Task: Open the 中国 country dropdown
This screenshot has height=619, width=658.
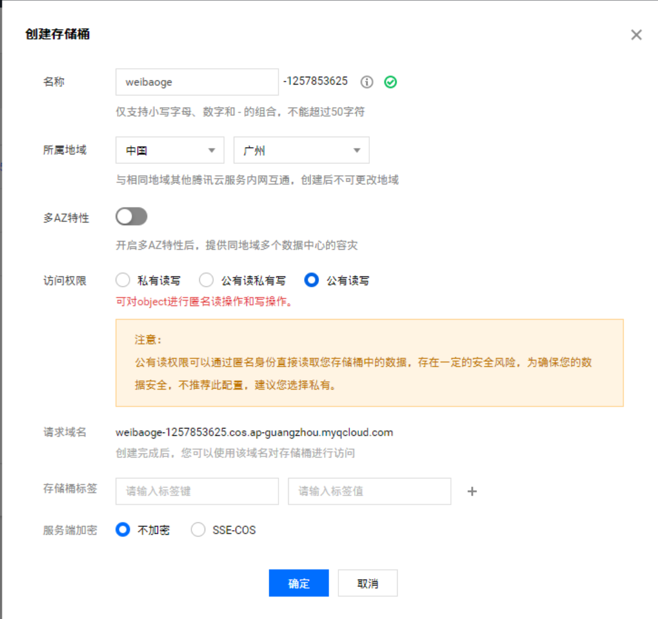Action: [170, 150]
